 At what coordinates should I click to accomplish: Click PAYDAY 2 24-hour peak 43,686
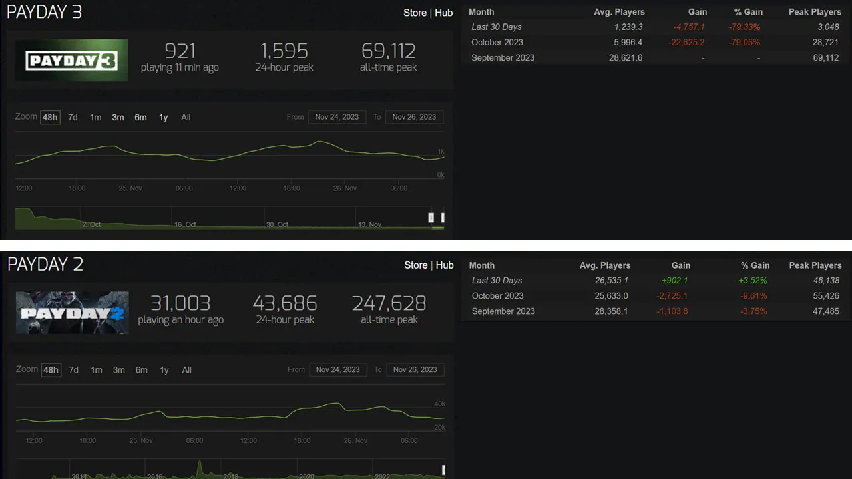coord(285,303)
